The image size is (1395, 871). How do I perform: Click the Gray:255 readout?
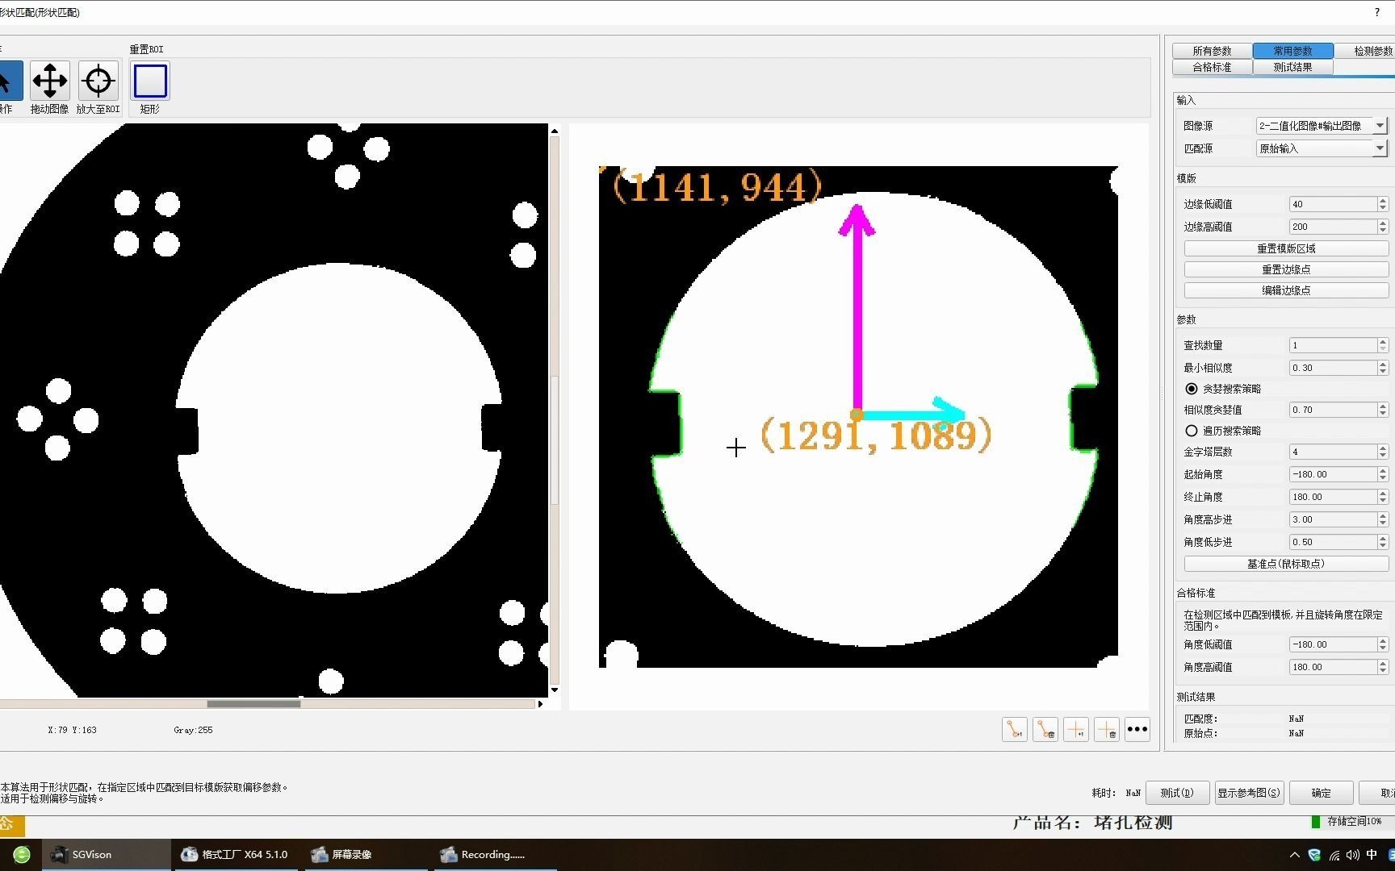click(193, 730)
